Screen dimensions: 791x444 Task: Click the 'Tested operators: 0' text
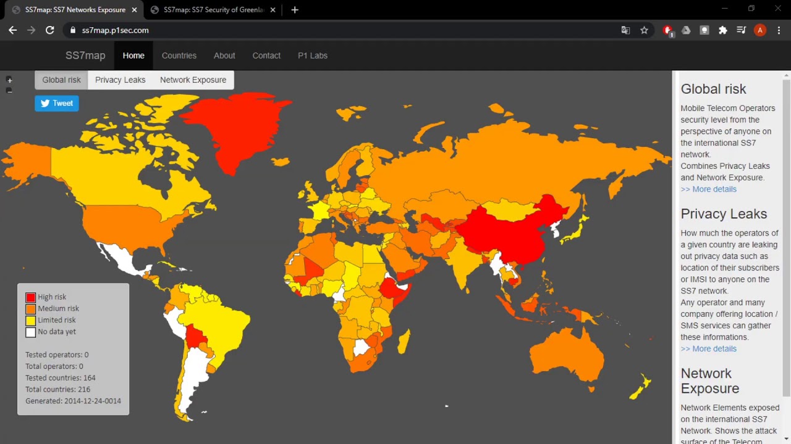pos(57,355)
